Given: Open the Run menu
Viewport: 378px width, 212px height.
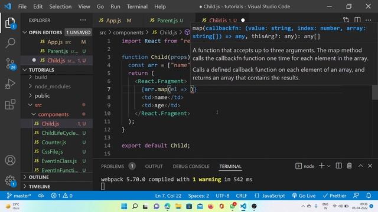Looking at the screenshot, I should [x=115, y=6].
